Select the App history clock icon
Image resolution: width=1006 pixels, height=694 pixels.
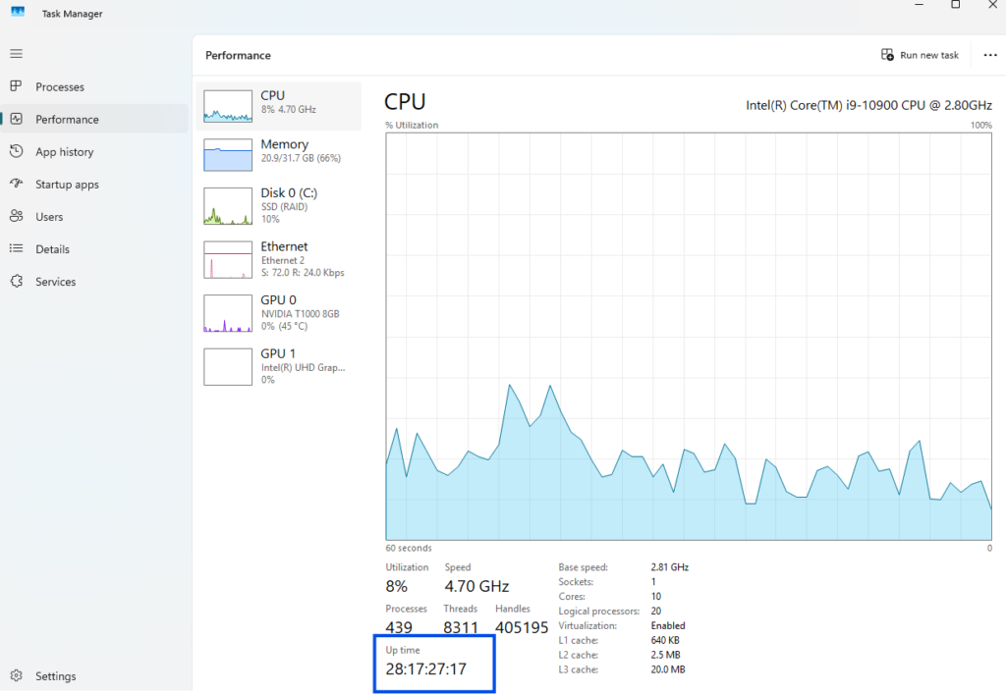[16, 151]
